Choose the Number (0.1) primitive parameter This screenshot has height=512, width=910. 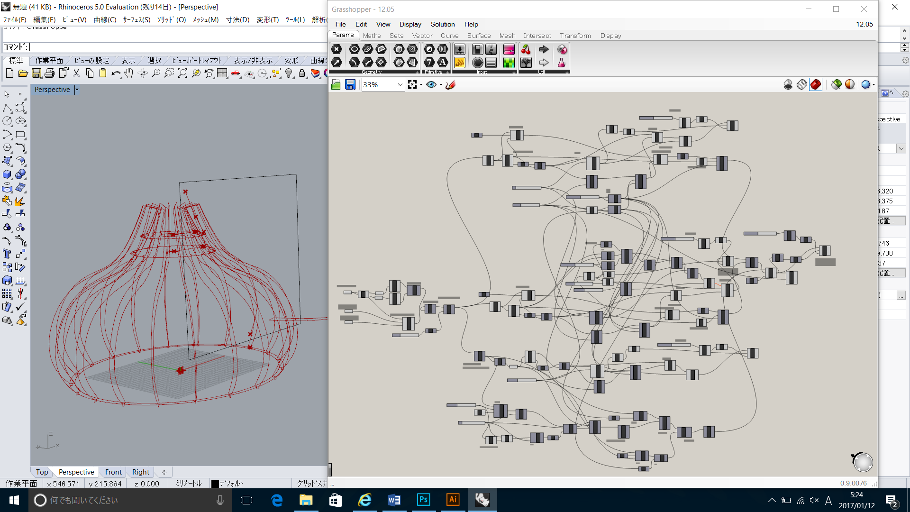[x=443, y=49]
